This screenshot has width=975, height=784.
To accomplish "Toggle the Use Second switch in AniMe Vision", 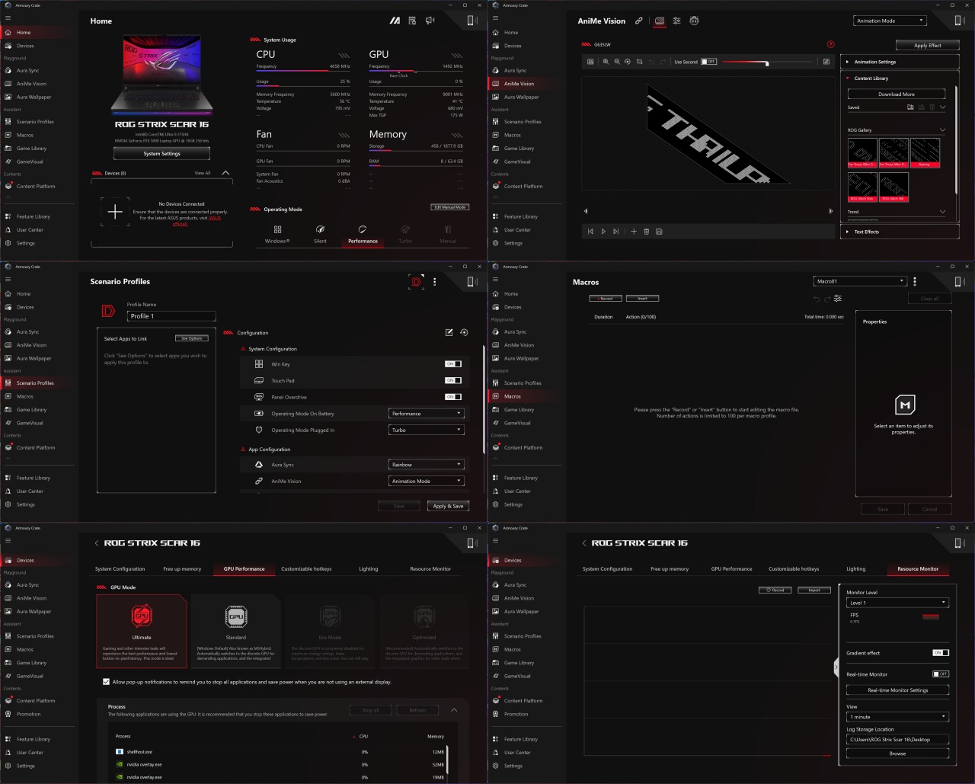I will (709, 62).
